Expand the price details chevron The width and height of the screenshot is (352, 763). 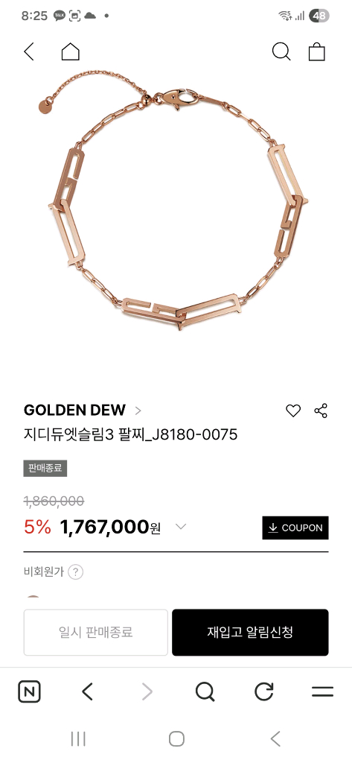coord(180,527)
